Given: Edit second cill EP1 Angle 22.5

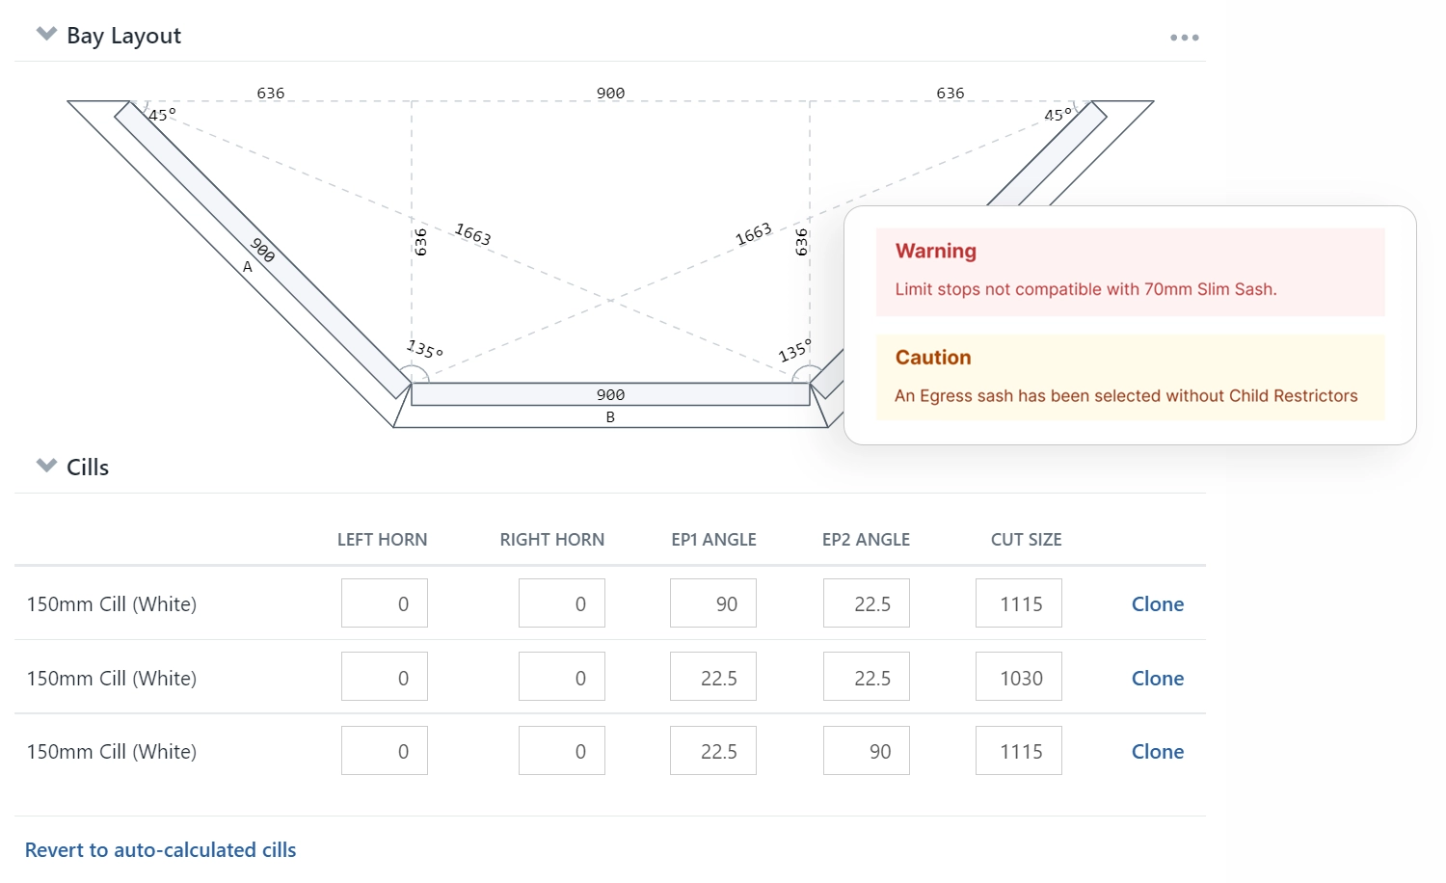Looking at the screenshot, I should tap(713, 677).
